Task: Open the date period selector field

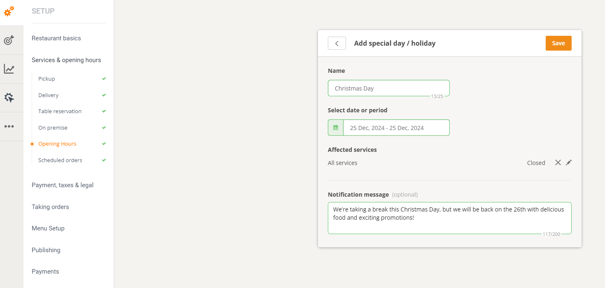Action: 396,128
